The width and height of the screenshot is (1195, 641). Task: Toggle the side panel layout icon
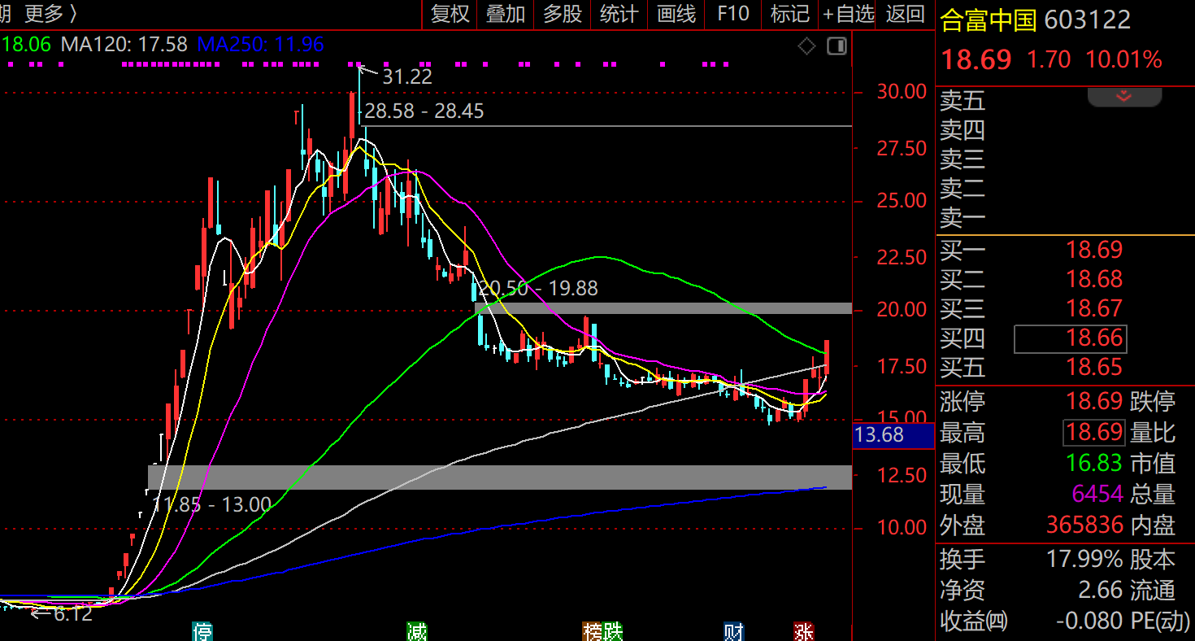[x=836, y=46]
